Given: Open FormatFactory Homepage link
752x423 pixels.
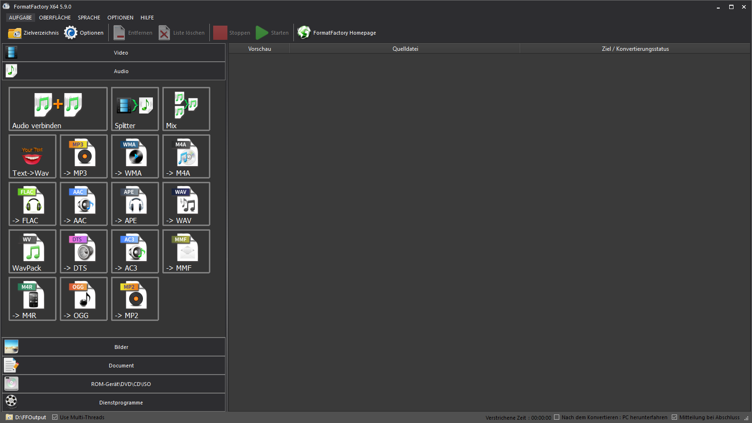Looking at the screenshot, I should [337, 33].
